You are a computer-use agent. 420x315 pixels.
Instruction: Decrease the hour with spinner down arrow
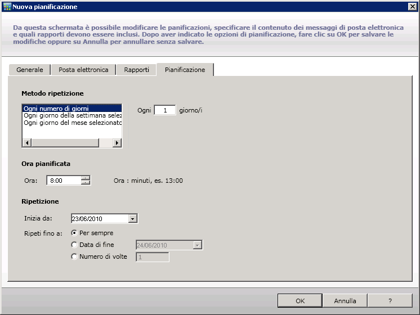click(x=86, y=183)
